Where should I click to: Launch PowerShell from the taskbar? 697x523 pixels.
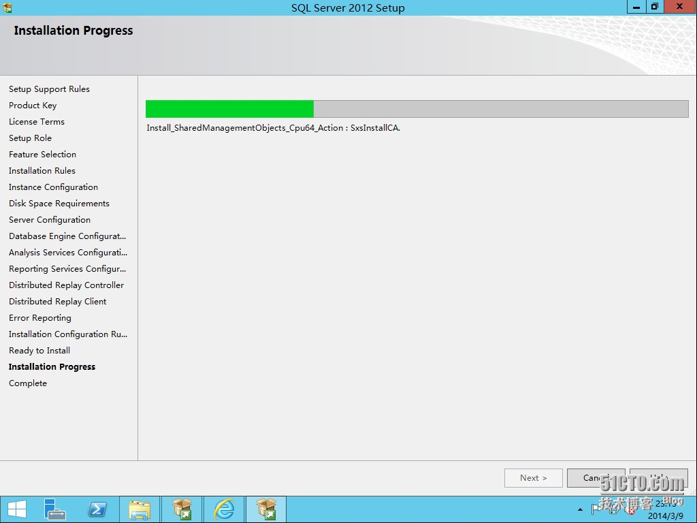97,509
